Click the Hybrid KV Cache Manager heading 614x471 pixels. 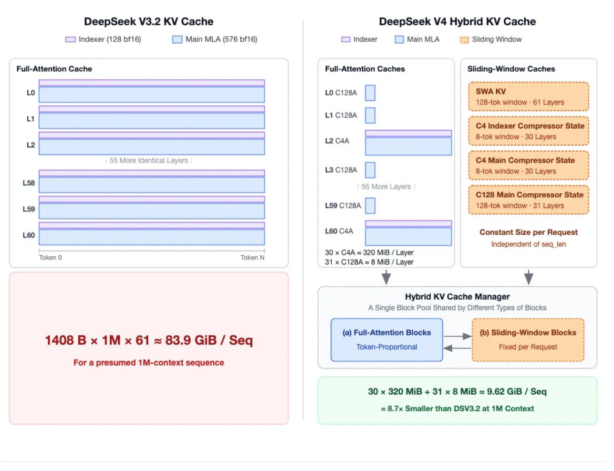coord(457,296)
